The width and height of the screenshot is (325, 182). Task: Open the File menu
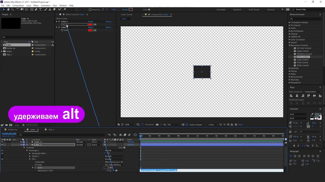[x=3, y=6]
